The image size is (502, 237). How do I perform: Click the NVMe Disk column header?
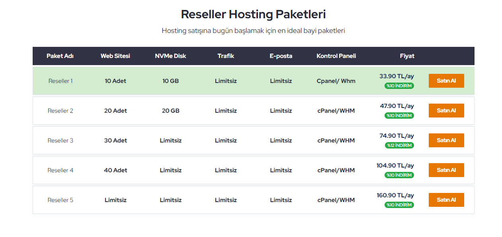(170, 56)
